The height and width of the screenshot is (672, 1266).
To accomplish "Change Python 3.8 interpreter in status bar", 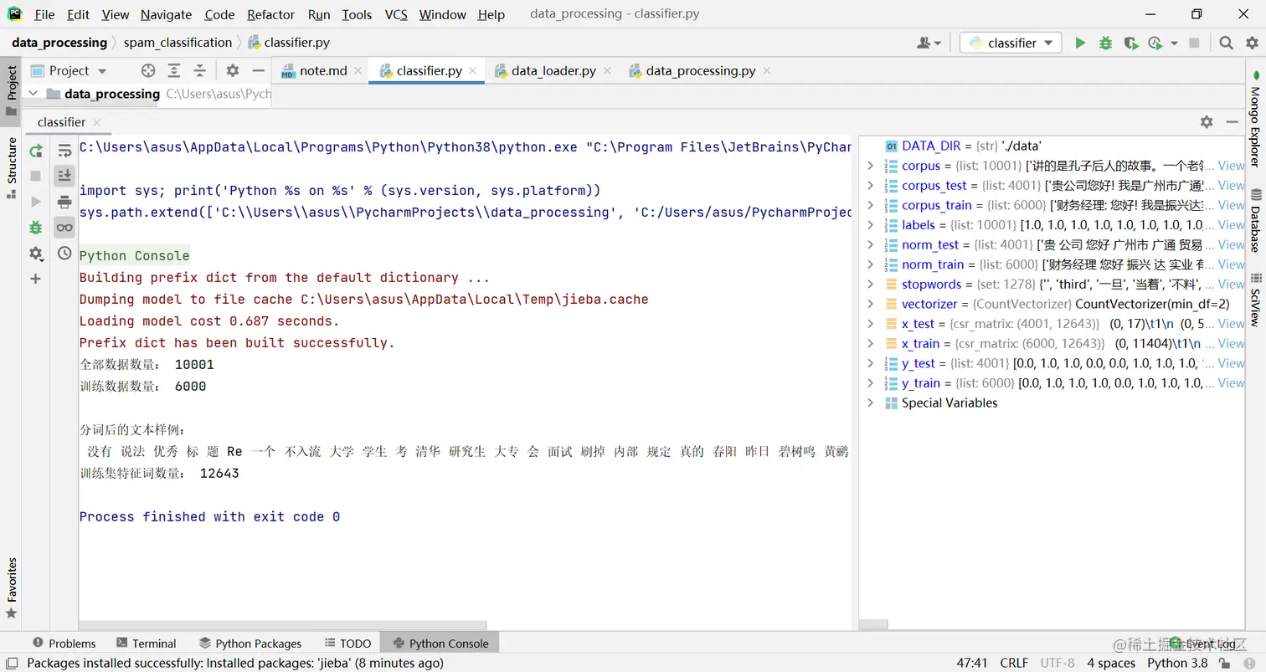I will tap(1177, 663).
